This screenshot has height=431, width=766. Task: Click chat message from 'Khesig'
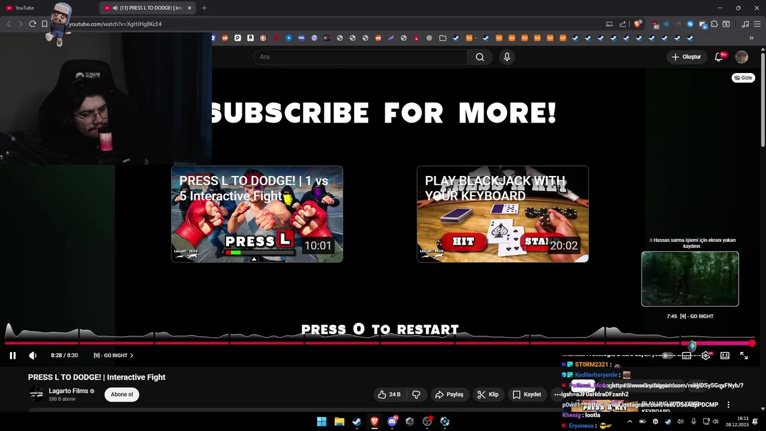tap(581, 415)
